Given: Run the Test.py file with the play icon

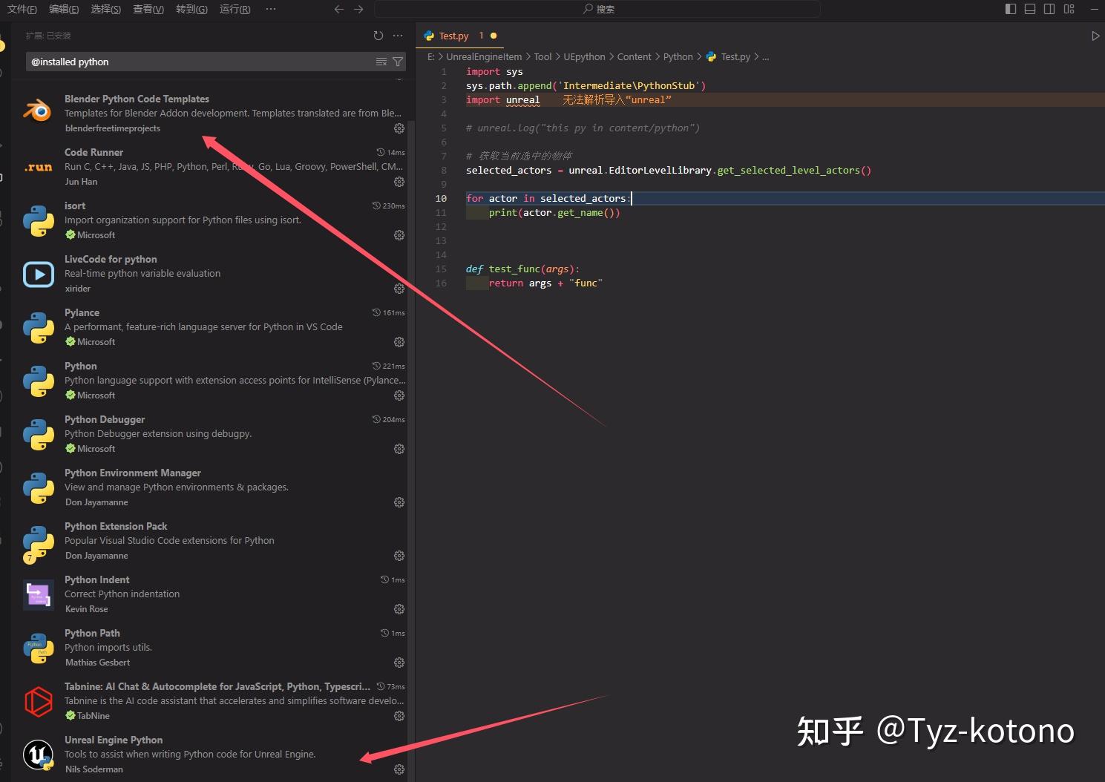Looking at the screenshot, I should (x=1095, y=35).
